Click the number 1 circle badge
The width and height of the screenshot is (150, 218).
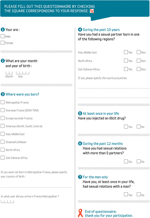click(x=3, y=30)
